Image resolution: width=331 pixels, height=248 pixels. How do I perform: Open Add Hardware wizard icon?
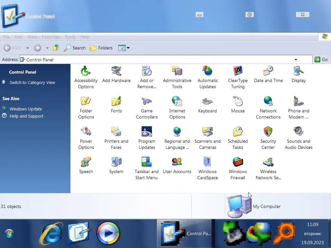[x=116, y=74]
